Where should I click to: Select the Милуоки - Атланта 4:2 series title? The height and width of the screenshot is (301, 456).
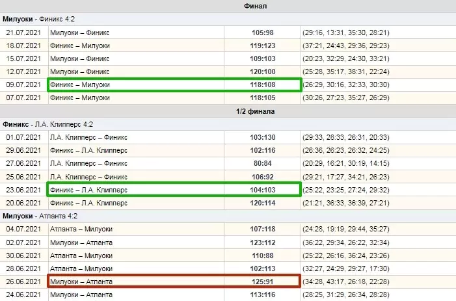point(40,216)
